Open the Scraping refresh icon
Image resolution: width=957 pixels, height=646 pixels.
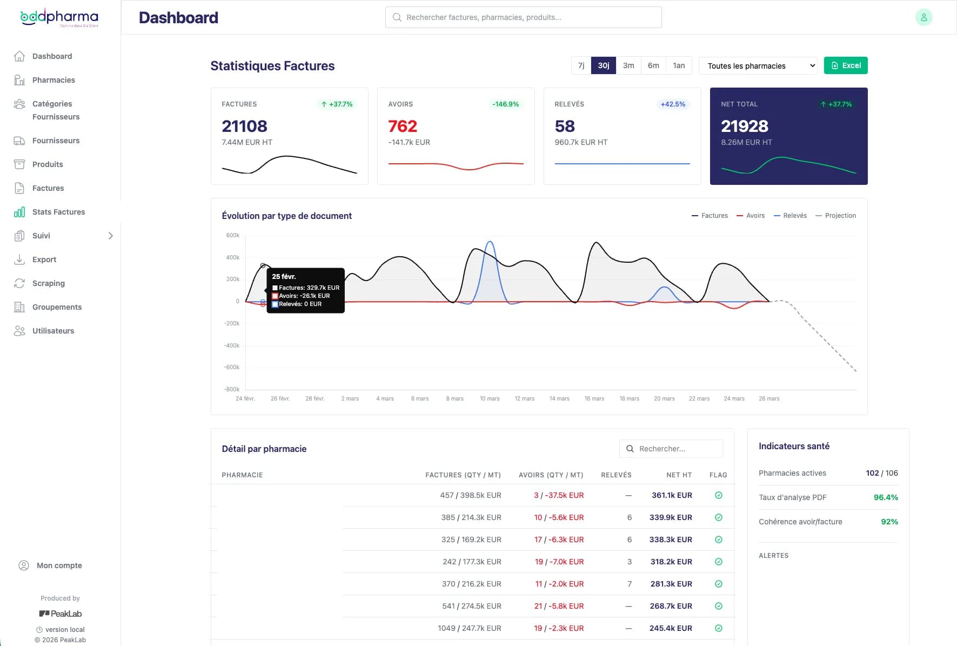[x=19, y=283]
